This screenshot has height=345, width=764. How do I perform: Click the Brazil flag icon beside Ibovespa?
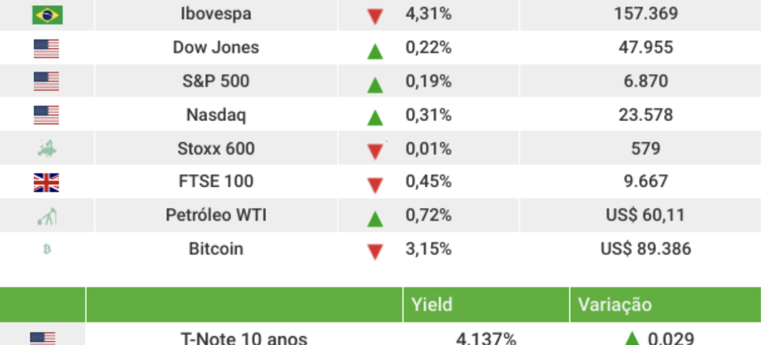click(x=47, y=14)
